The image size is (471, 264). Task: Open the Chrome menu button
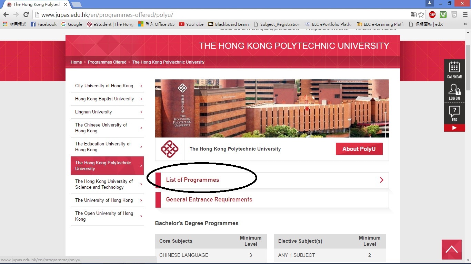pyautogui.click(x=464, y=14)
